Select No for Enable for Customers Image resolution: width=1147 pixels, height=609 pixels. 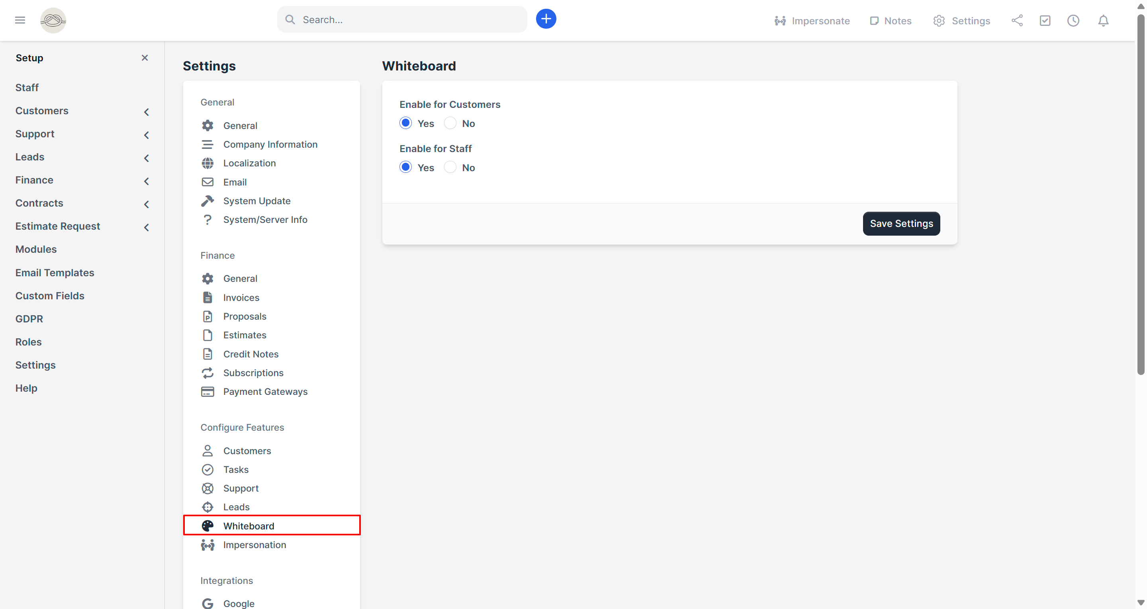(x=450, y=123)
